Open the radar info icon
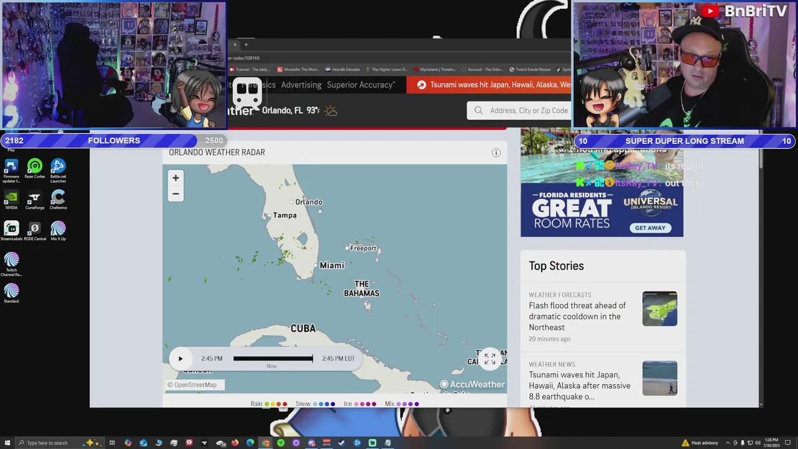The width and height of the screenshot is (798, 449). 496,153
